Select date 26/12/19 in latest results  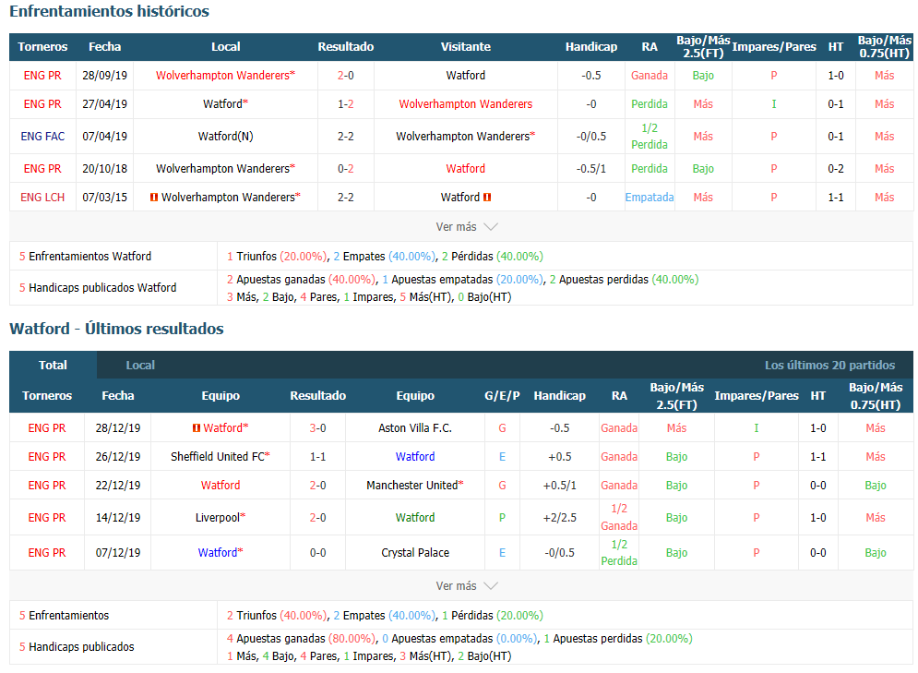tap(118, 456)
